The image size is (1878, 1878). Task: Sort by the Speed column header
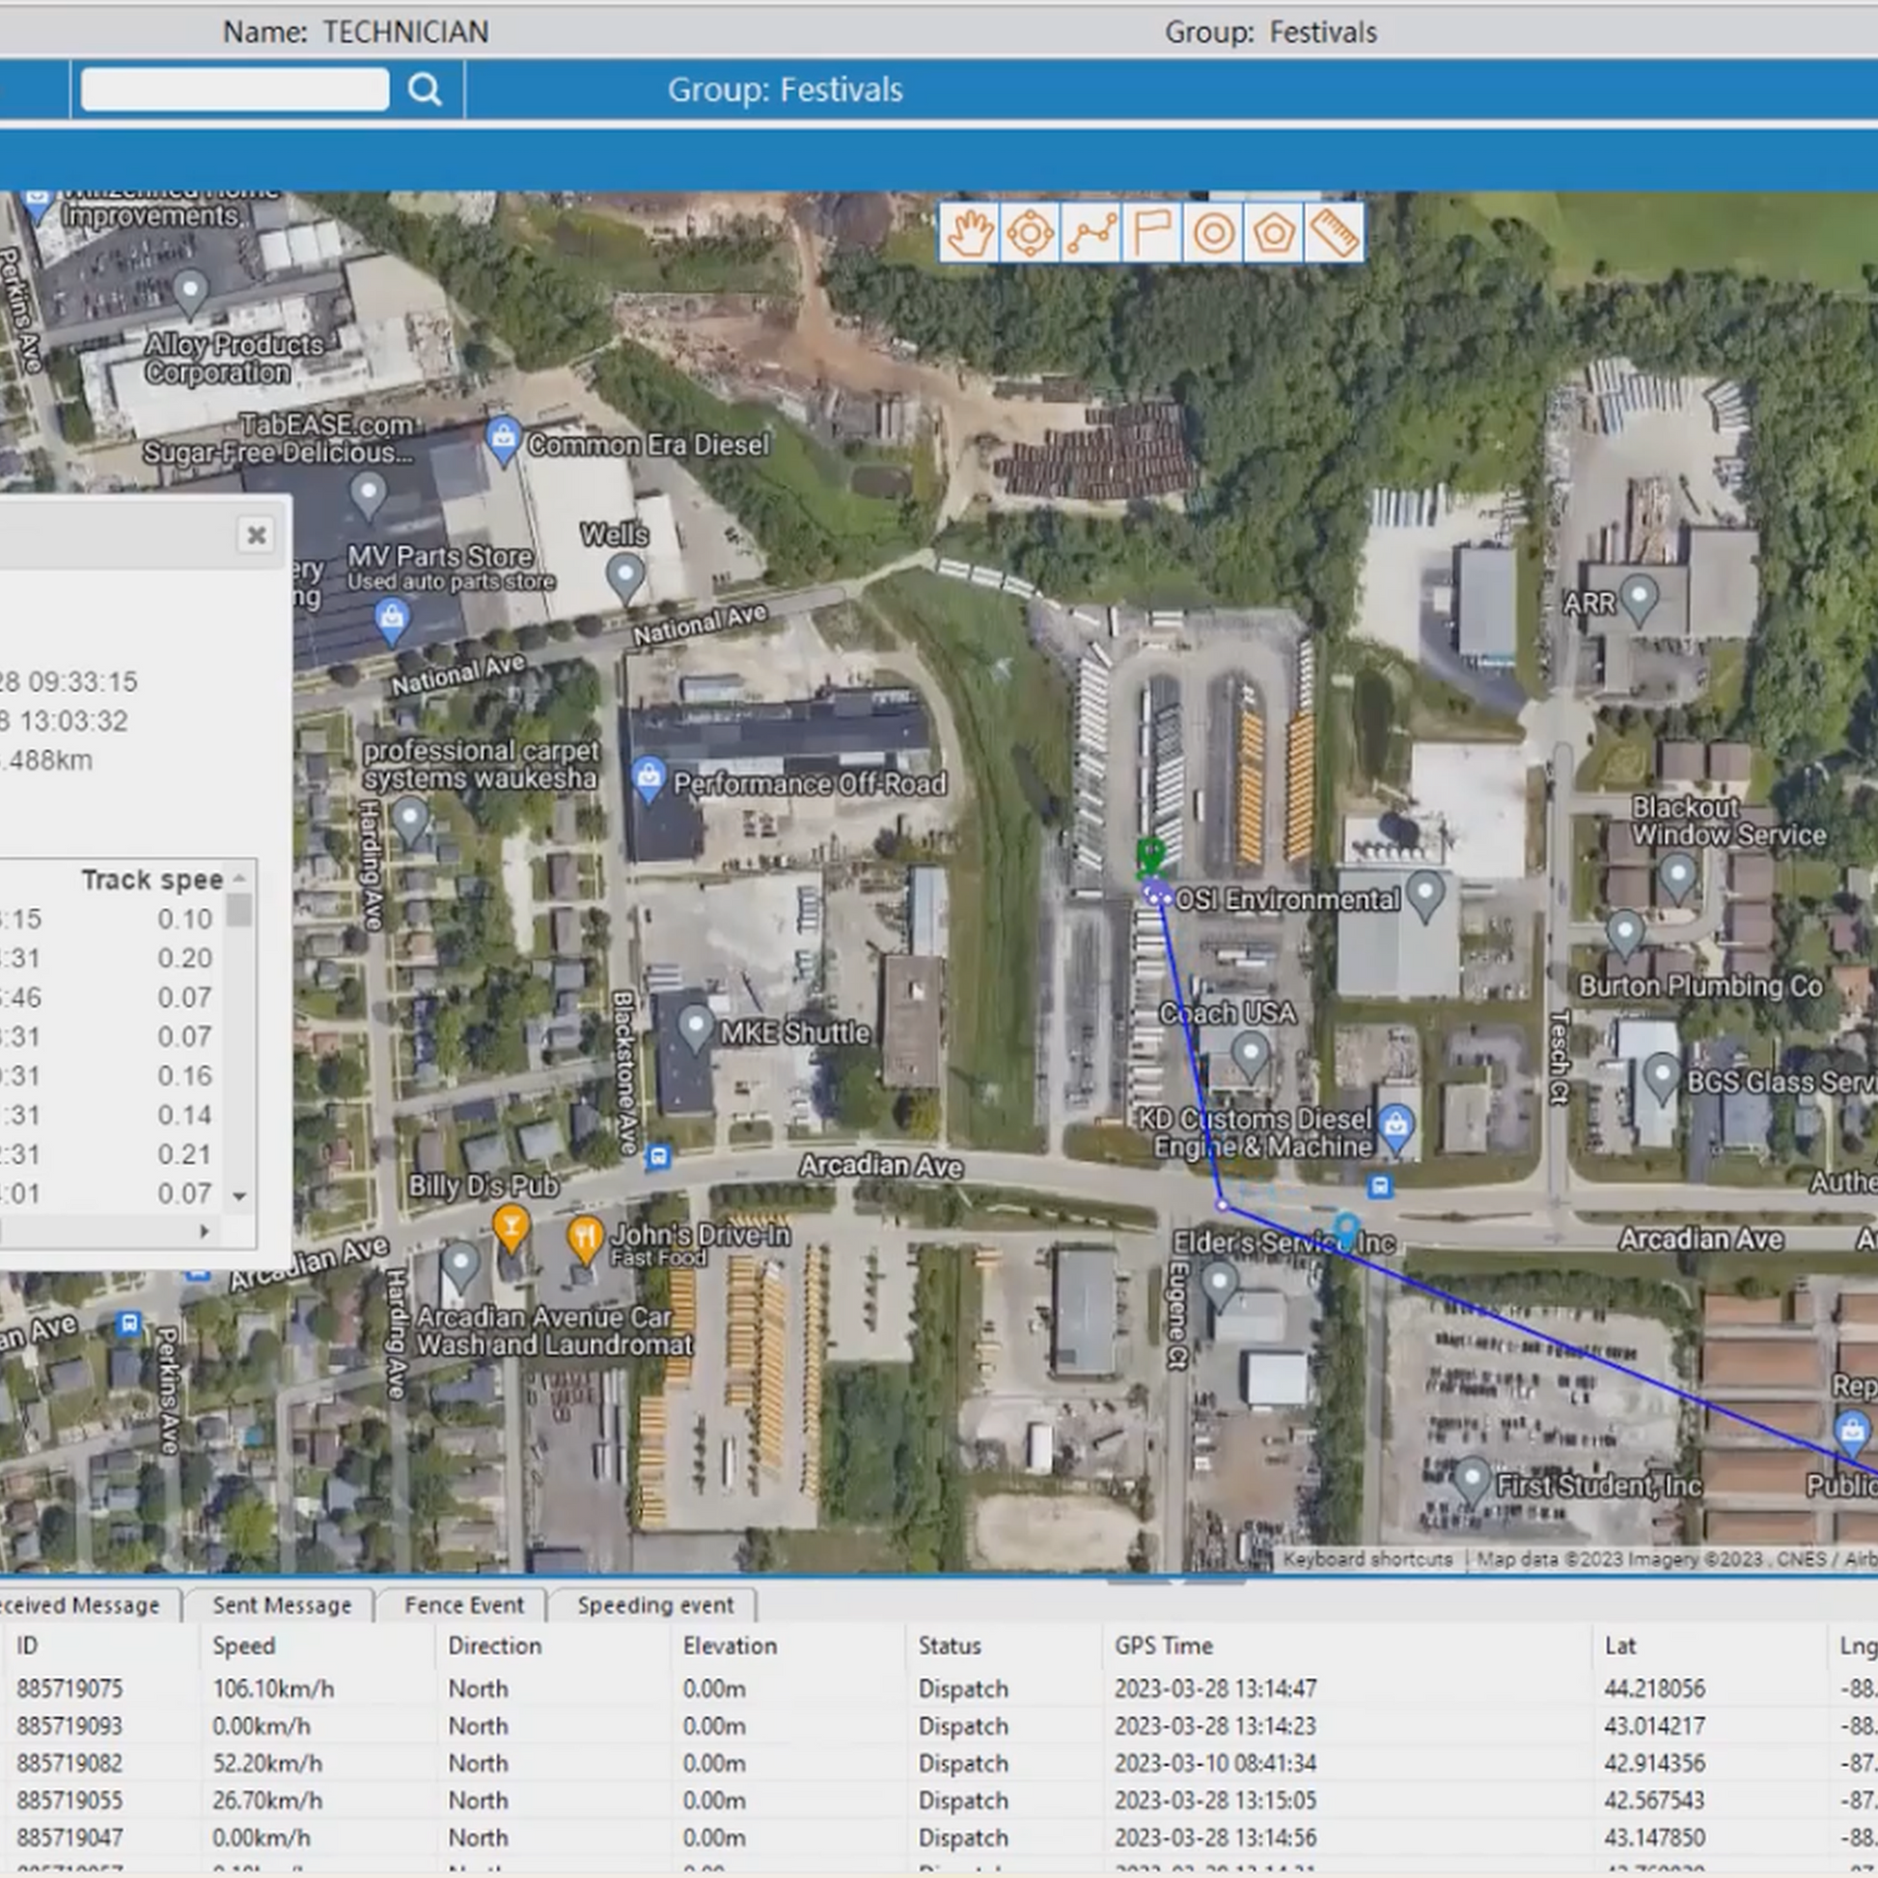click(x=244, y=1645)
